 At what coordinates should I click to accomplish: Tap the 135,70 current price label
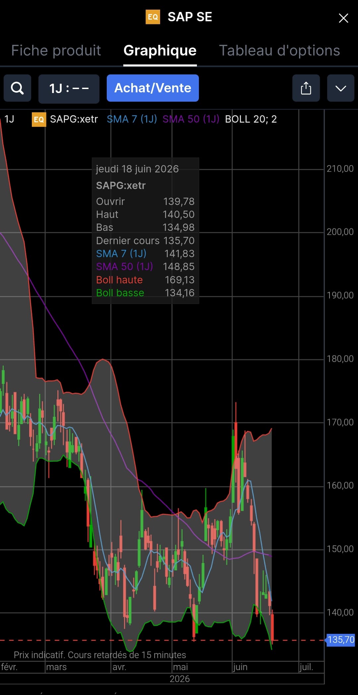tap(341, 640)
